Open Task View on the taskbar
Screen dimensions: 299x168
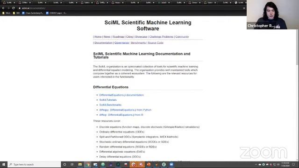pos(72,164)
